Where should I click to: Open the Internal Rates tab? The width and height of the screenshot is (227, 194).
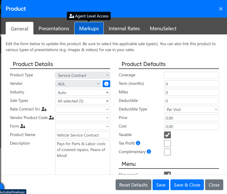pyautogui.click(x=124, y=28)
